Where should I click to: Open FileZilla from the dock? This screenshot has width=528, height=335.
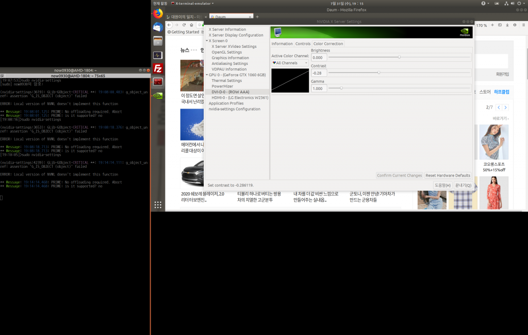(x=158, y=68)
